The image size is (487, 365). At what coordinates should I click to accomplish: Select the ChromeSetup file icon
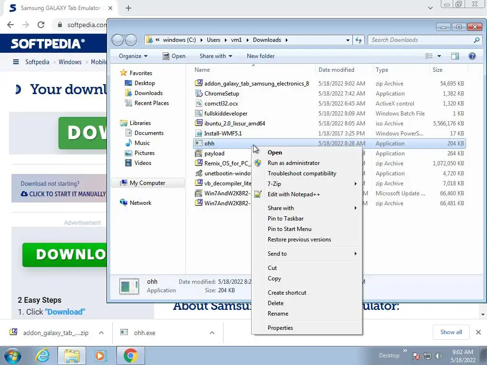tap(198, 93)
